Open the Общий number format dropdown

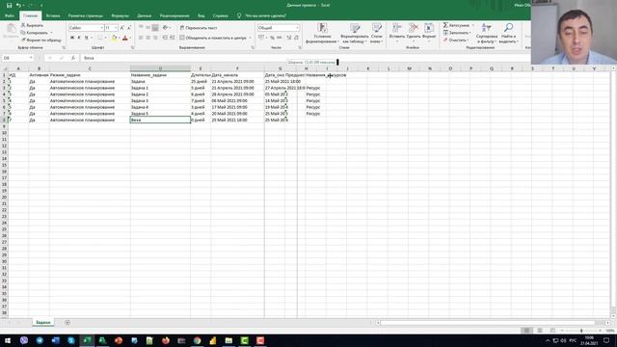point(297,28)
